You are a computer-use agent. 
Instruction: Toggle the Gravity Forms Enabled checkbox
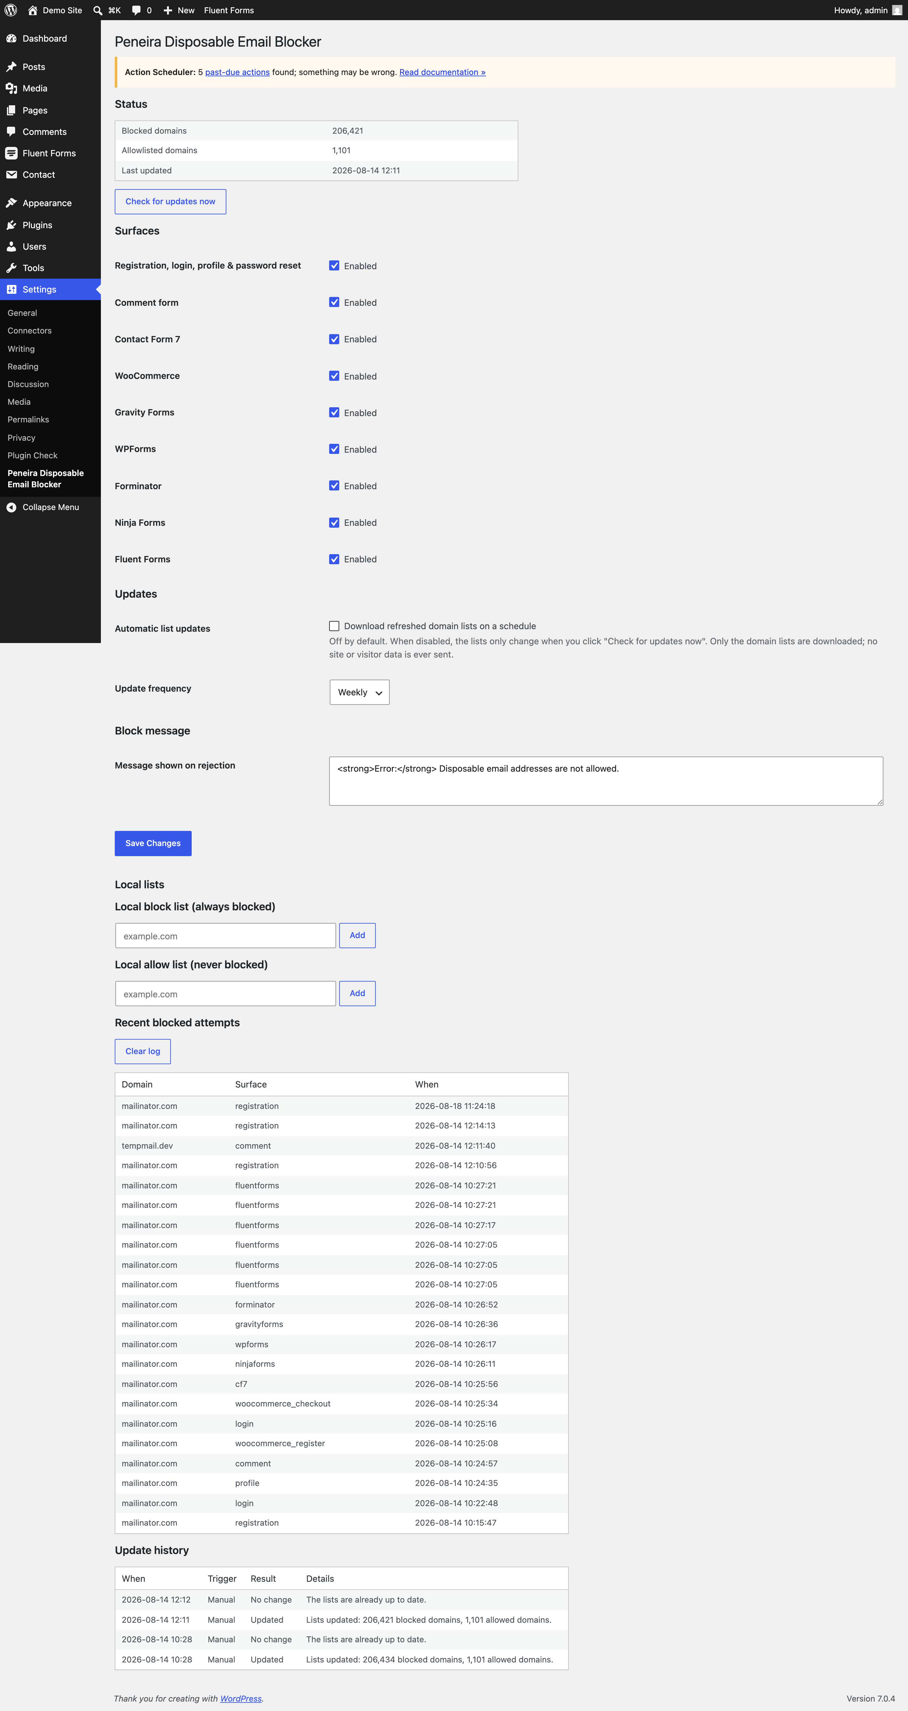tap(334, 413)
